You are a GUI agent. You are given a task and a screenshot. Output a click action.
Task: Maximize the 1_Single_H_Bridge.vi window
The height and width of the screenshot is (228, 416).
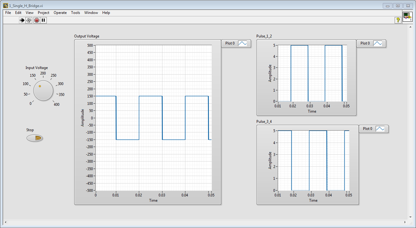click(397, 6)
